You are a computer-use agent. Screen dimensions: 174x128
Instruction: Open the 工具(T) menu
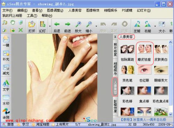pyautogui.click(x=32, y=16)
